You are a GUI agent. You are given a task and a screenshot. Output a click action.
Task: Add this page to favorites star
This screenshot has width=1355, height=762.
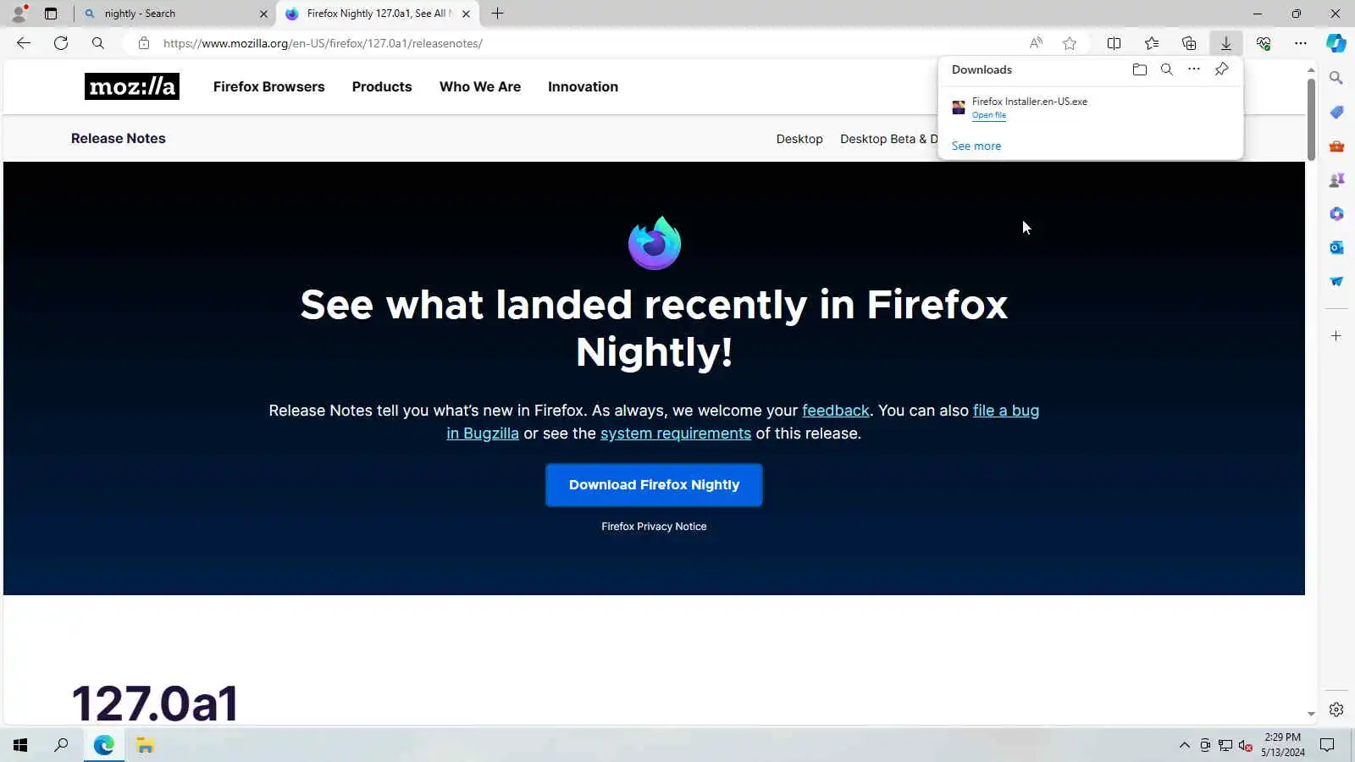(x=1070, y=43)
